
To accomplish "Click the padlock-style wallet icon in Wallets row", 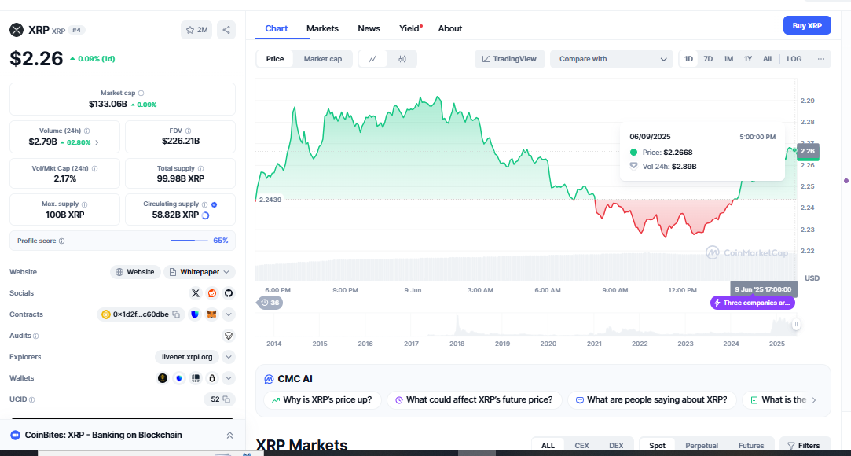I will [x=212, y=378].
